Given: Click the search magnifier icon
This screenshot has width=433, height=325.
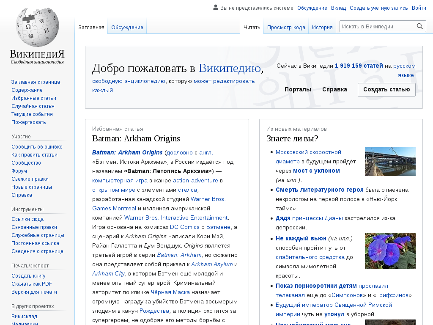Looking at the screenshot, I should tap(420, 26).
